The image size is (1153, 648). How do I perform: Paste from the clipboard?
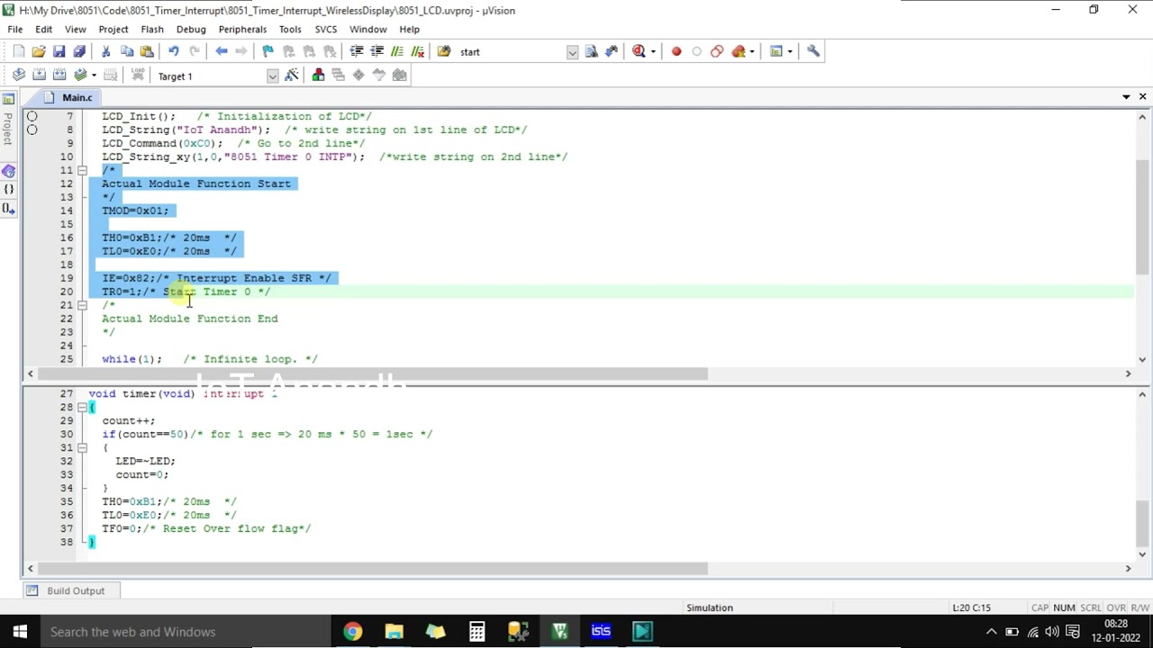(x=147, y=51)
